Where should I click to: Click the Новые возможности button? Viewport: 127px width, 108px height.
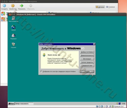click(87, 56)
